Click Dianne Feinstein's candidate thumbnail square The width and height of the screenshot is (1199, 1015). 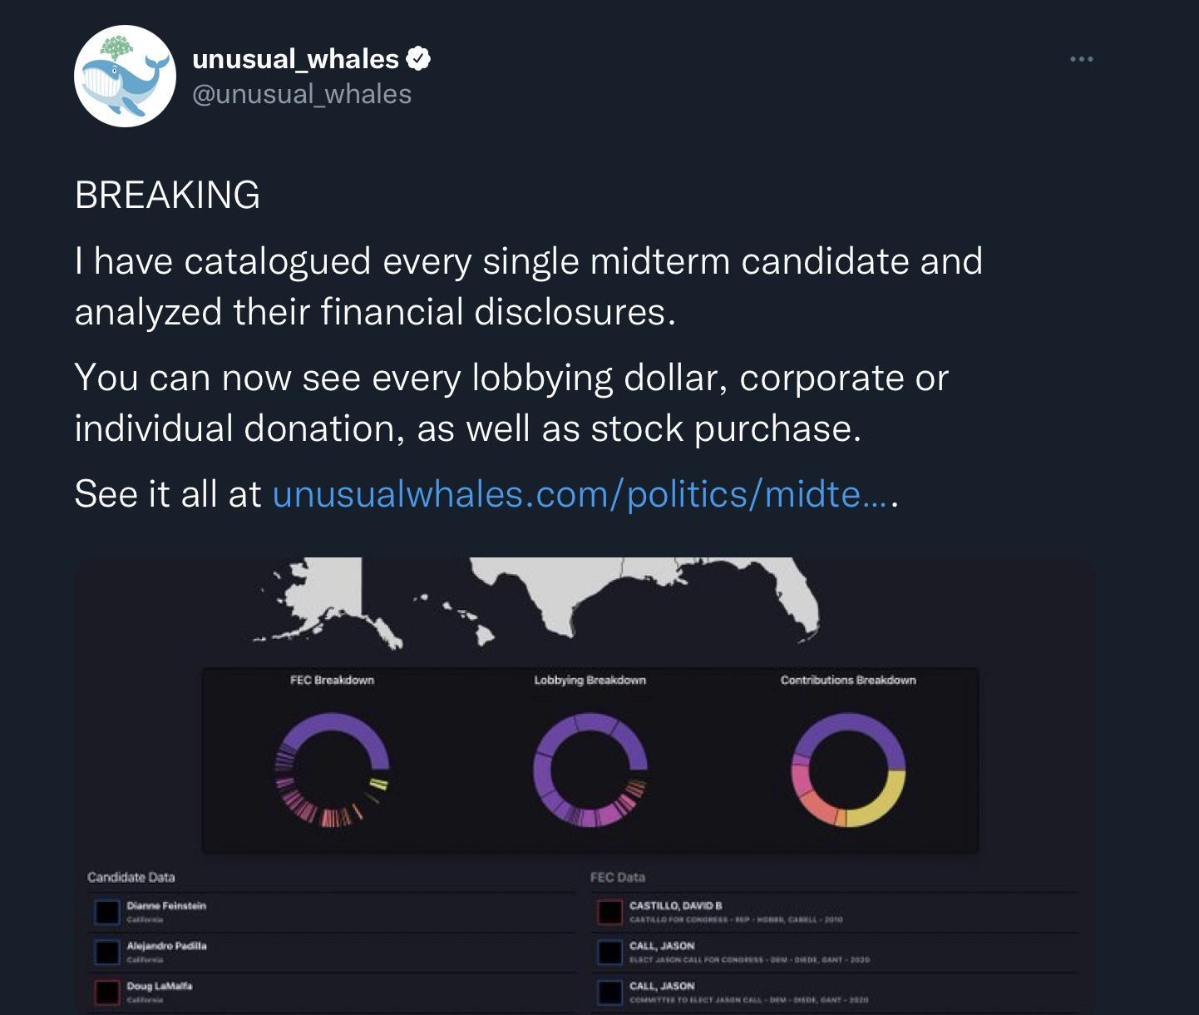[106, 913]
